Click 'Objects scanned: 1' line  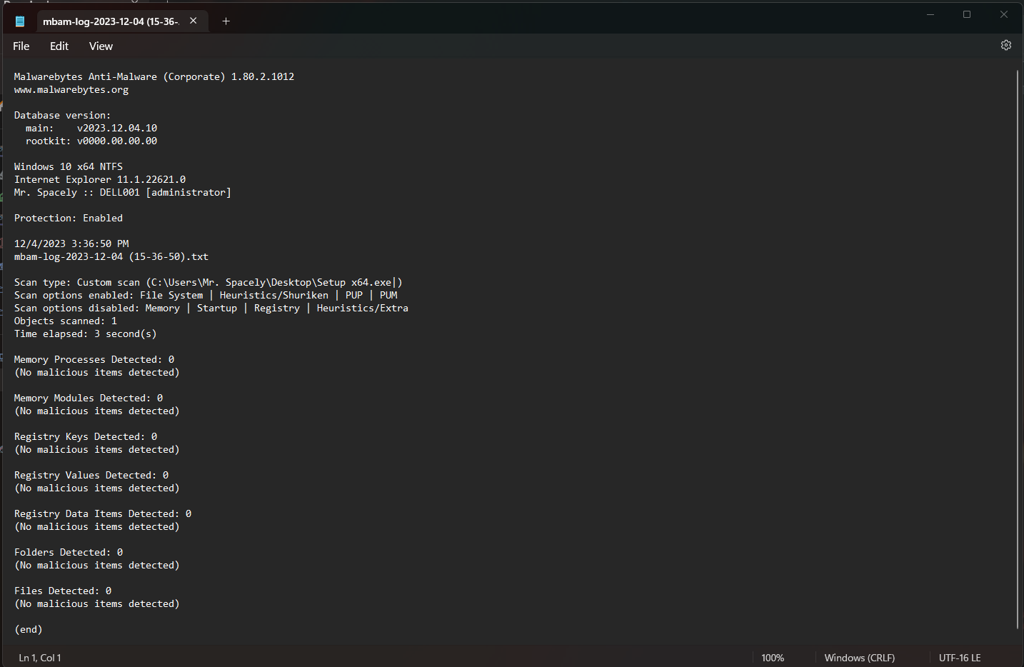(66, 321)
